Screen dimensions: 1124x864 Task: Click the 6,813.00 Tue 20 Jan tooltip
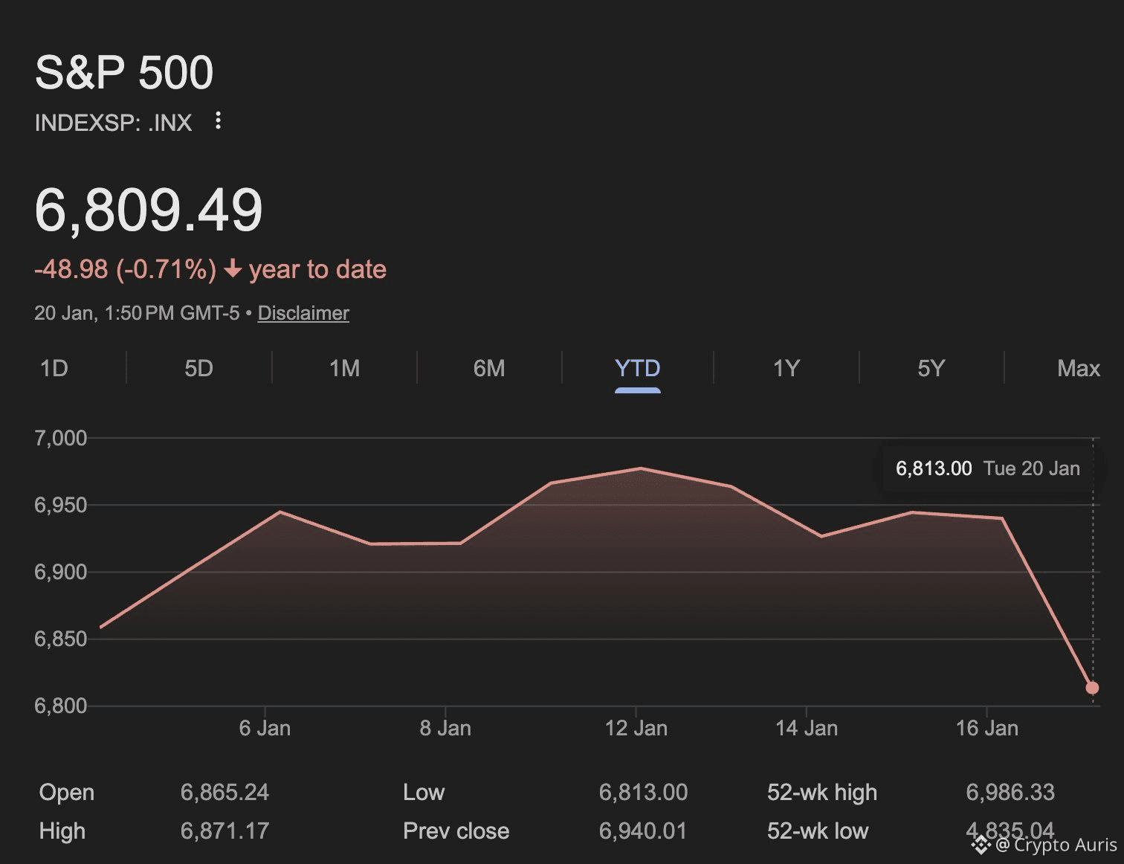tap(987, 468)
